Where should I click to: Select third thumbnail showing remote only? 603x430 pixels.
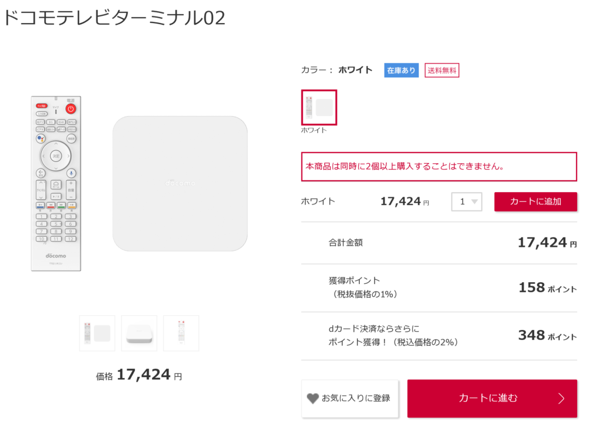(181, 333)
